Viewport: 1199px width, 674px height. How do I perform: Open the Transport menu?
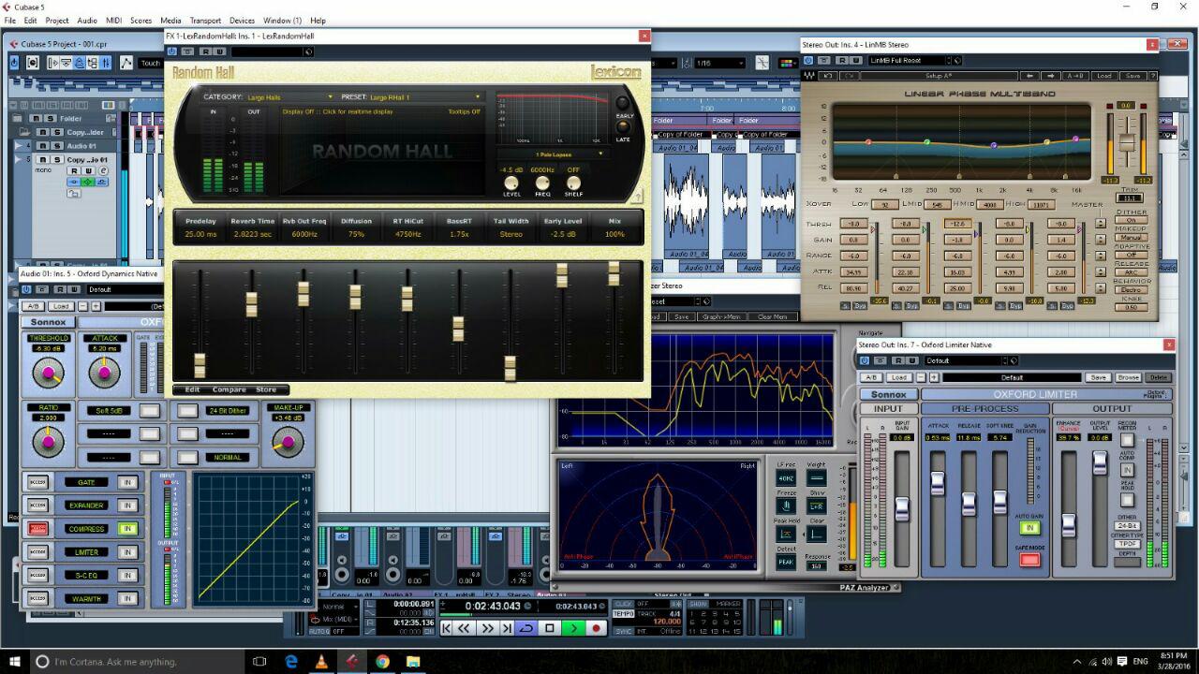205,20
